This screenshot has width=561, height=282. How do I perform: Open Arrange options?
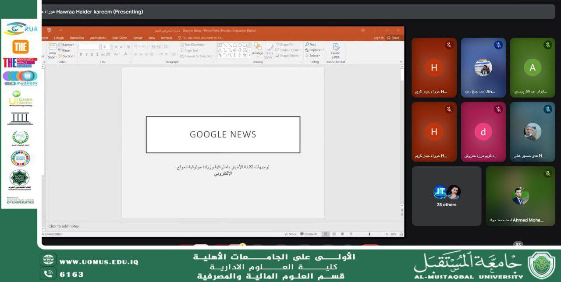coord(258,50)
